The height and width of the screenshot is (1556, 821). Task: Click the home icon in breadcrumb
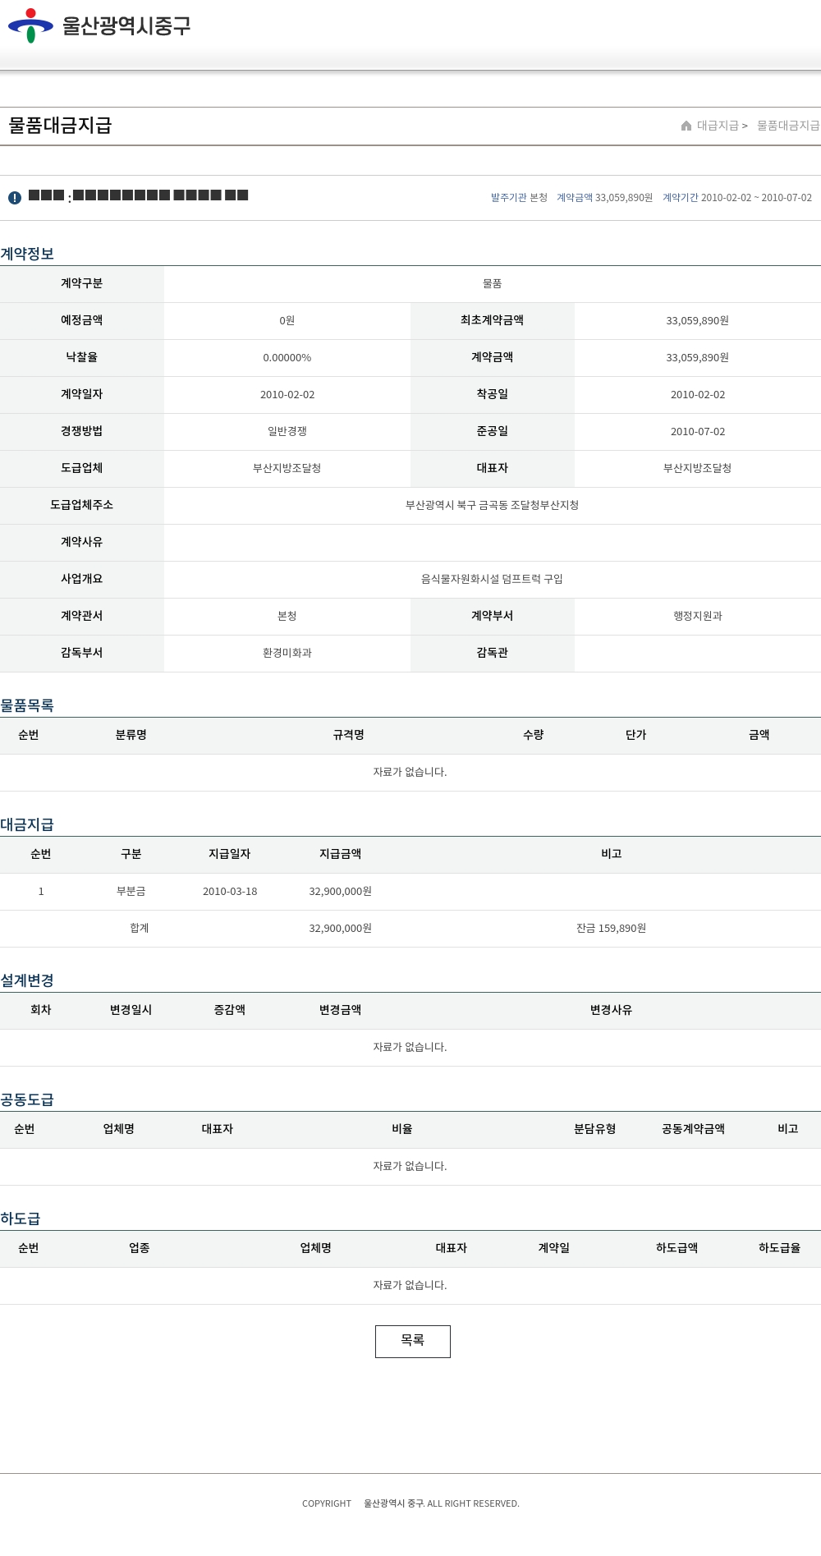coord(686,126)
